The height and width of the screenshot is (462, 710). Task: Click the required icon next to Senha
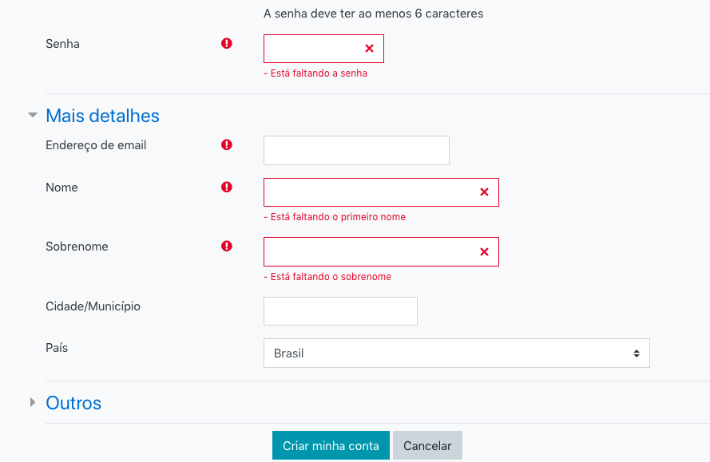226,43
